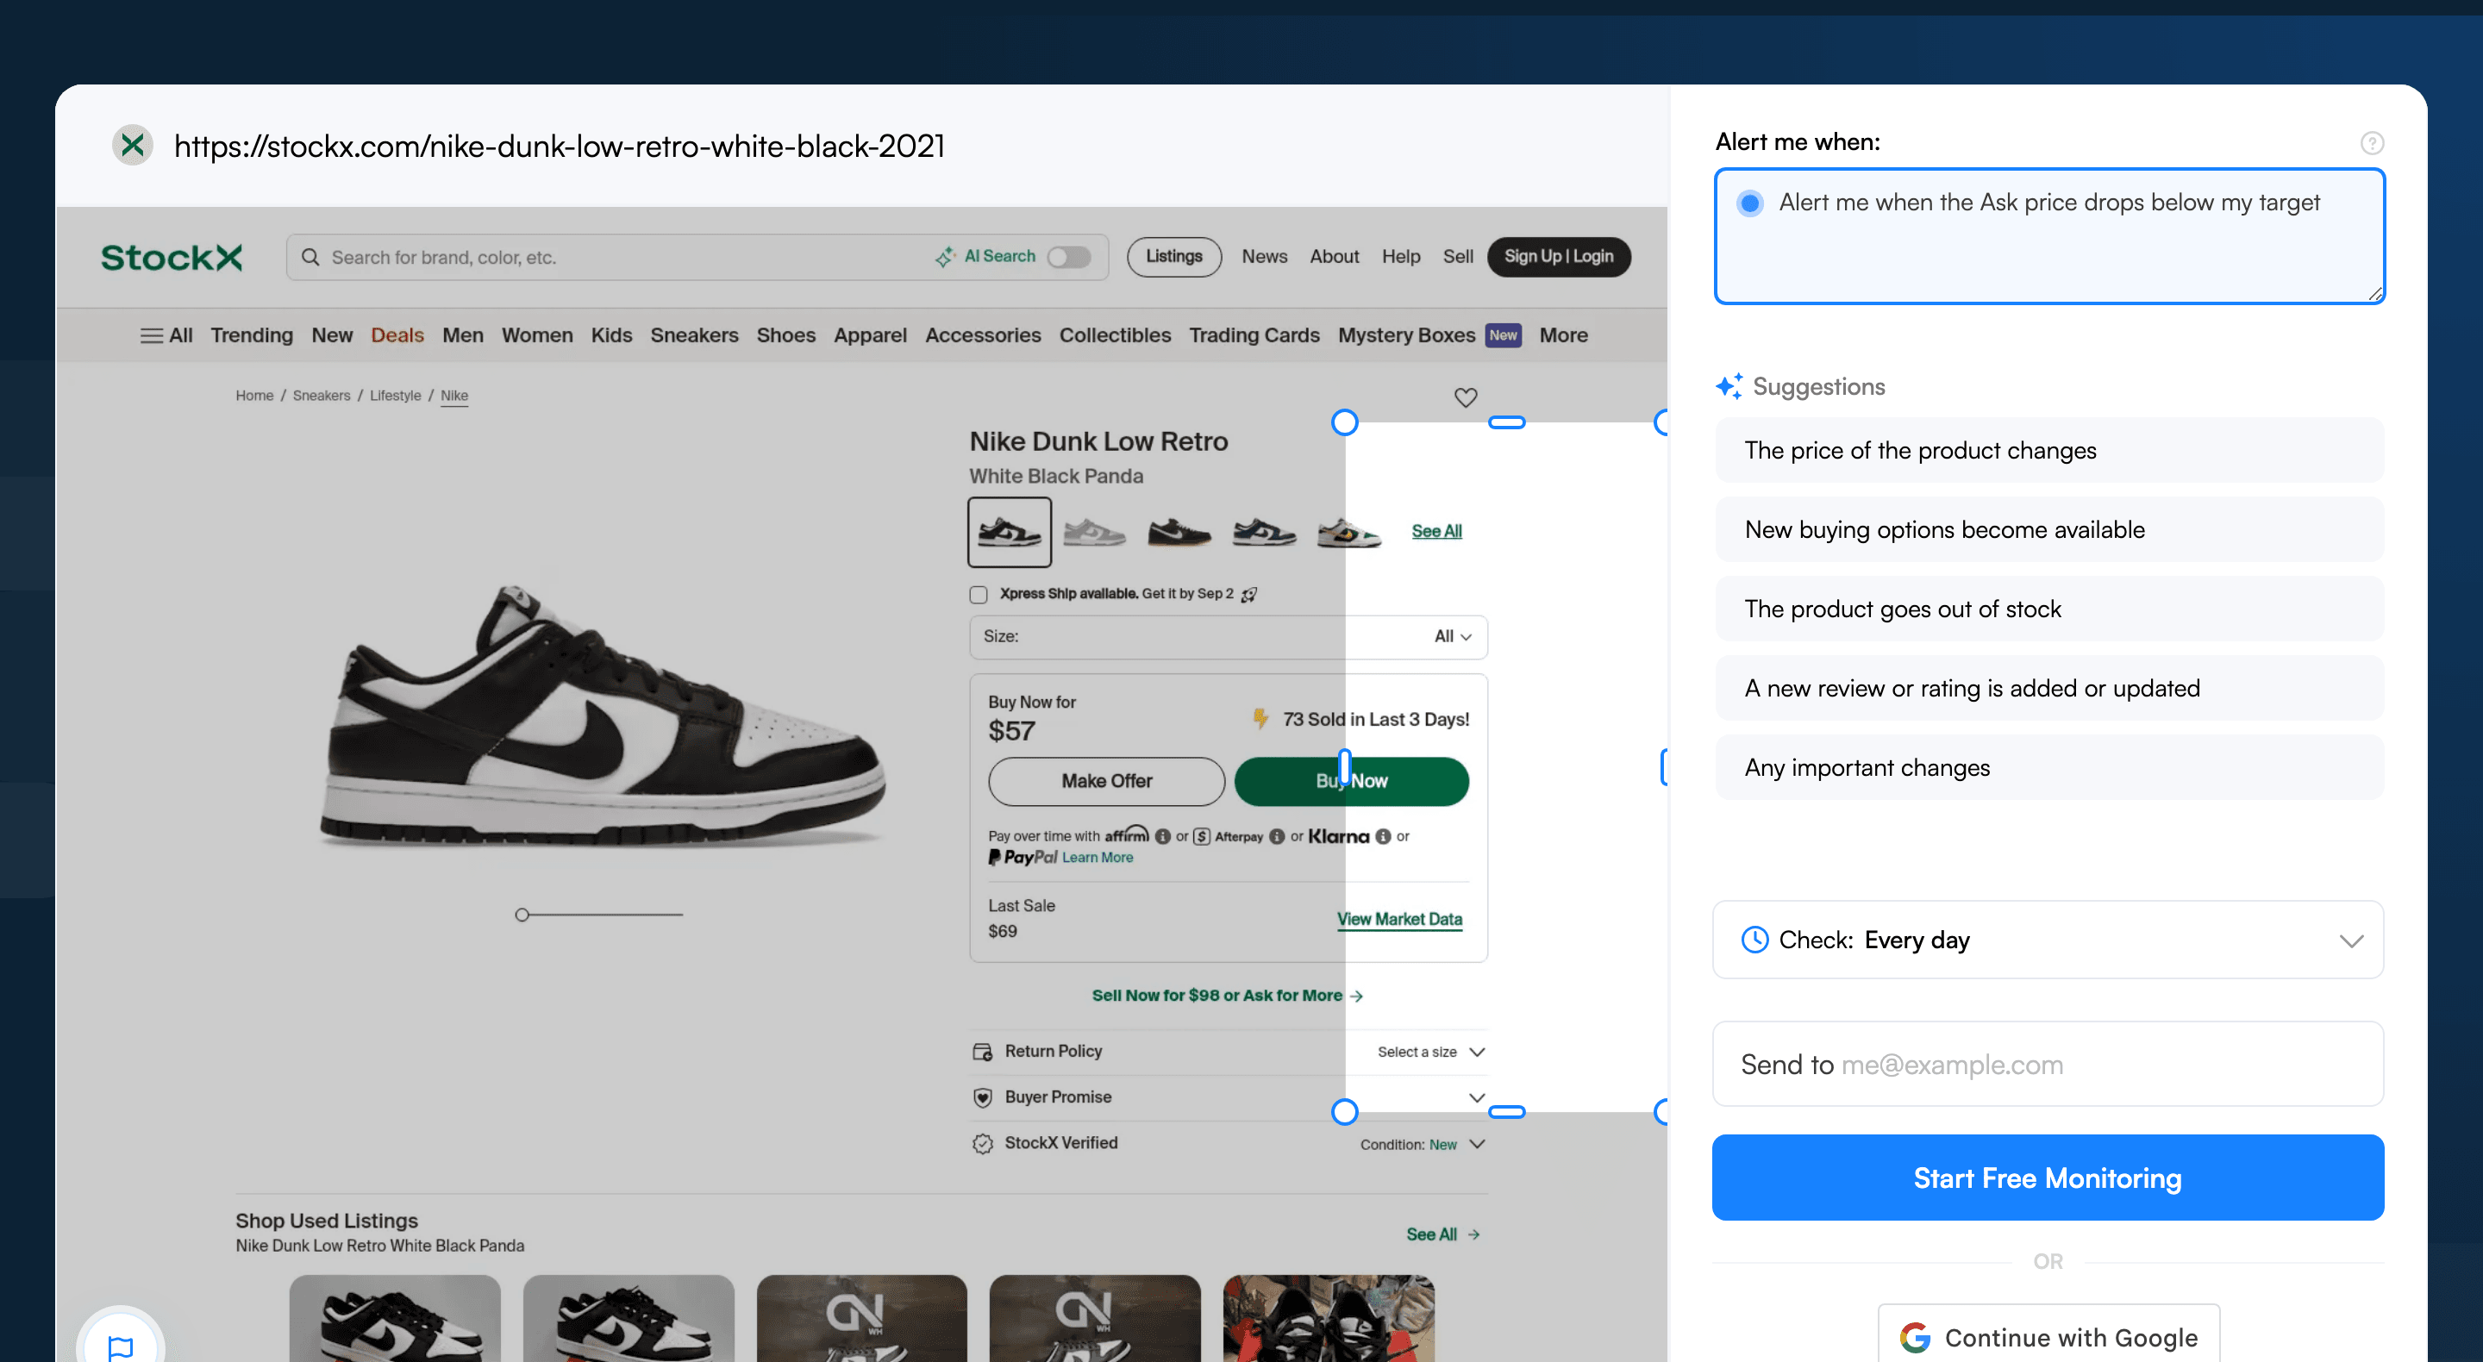Expand the Buyer Promise section

[1477, 1098]
